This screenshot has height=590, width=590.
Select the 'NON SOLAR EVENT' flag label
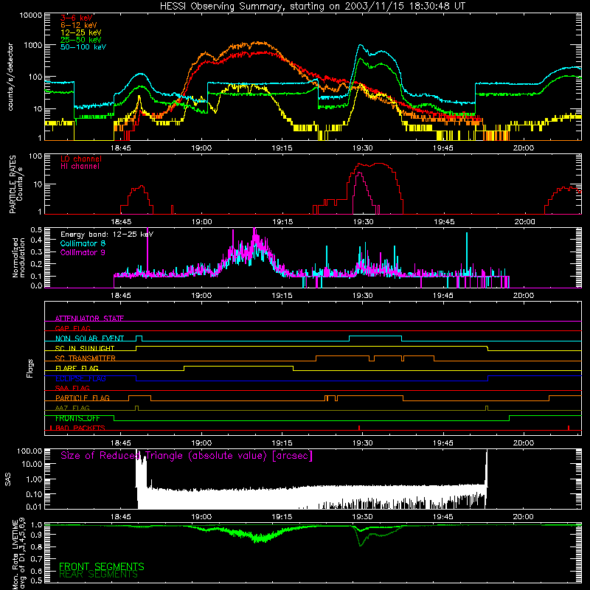[x=89, y=339]
